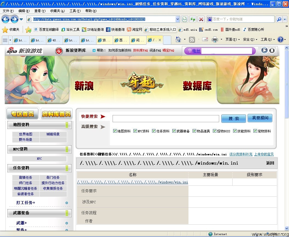Uncheck the 物品道具 checkbox
Image resolution: width=289 pixels, height=237 pixels.
pos(194,131)
